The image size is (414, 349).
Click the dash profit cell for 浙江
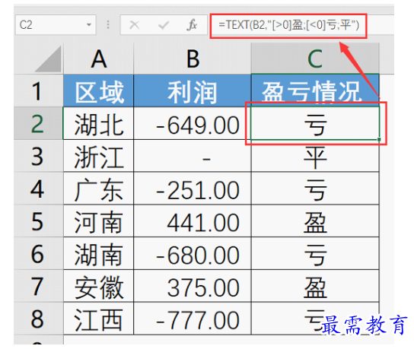[x=193, y=156]
